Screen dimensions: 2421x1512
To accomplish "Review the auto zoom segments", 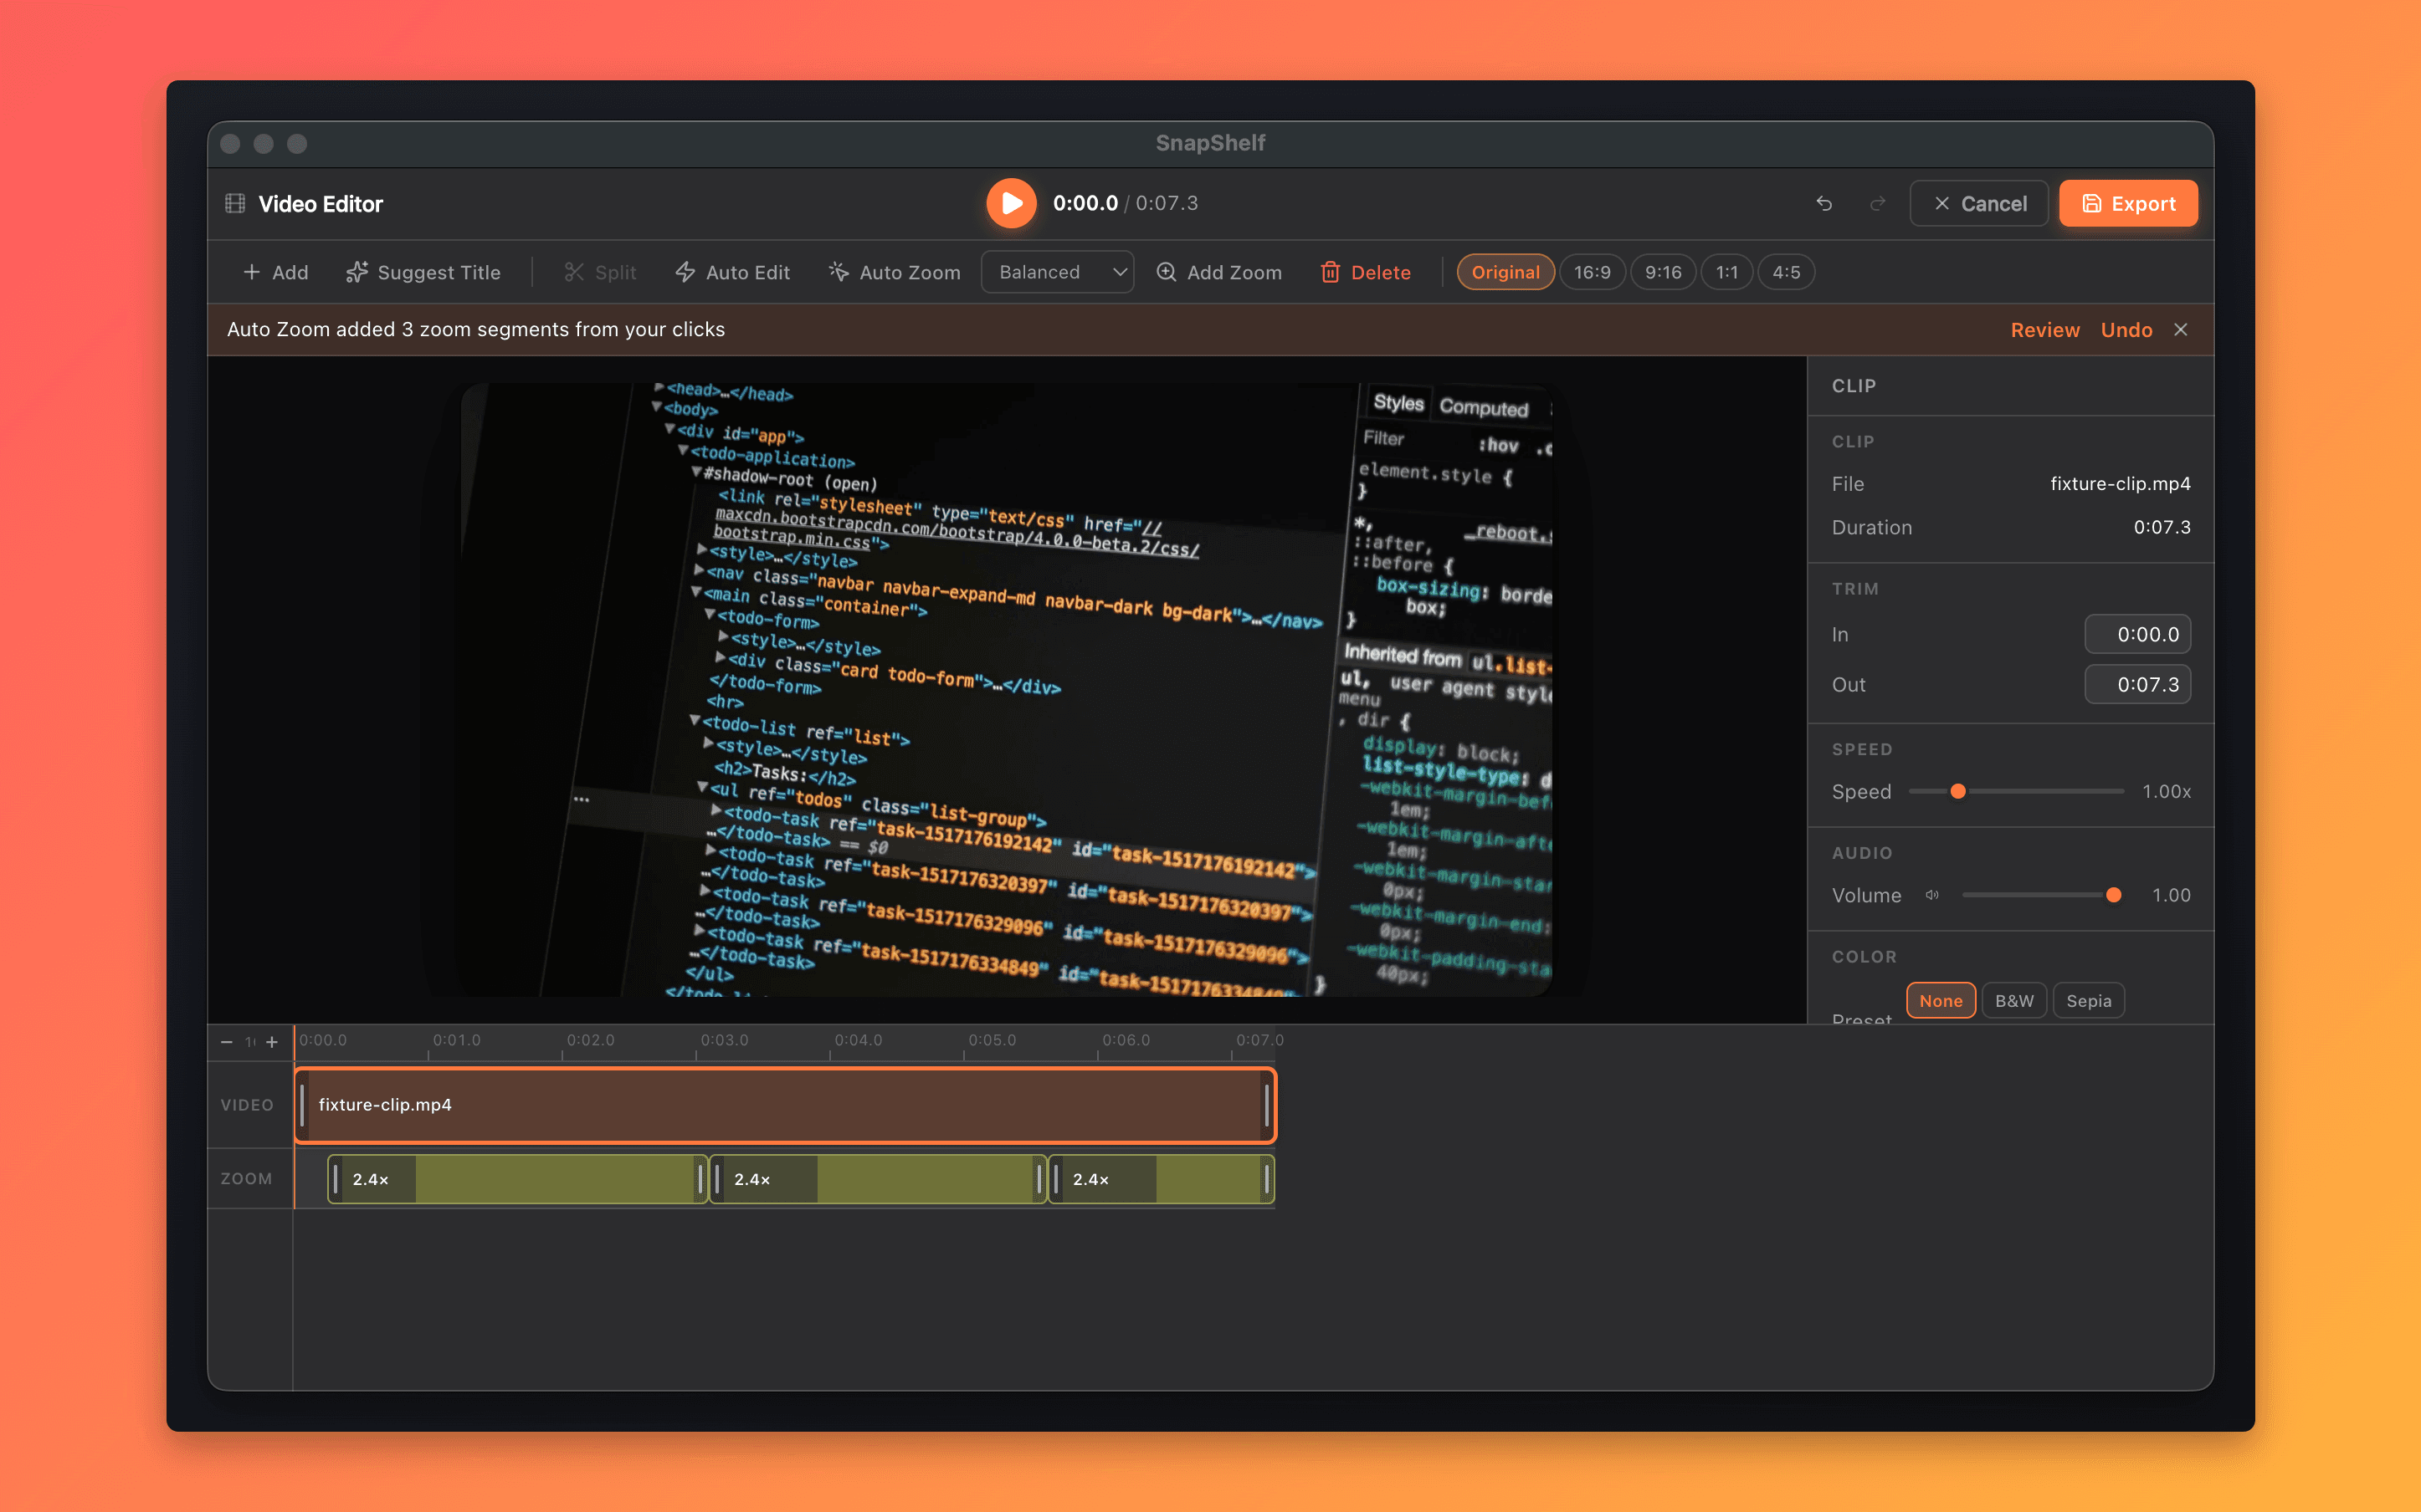I will [x=2045, y=330].
